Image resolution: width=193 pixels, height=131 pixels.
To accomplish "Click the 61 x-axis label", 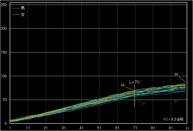I will click(x=117, y=128).
